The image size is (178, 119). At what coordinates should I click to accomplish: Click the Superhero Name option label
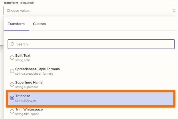(29, 82)
